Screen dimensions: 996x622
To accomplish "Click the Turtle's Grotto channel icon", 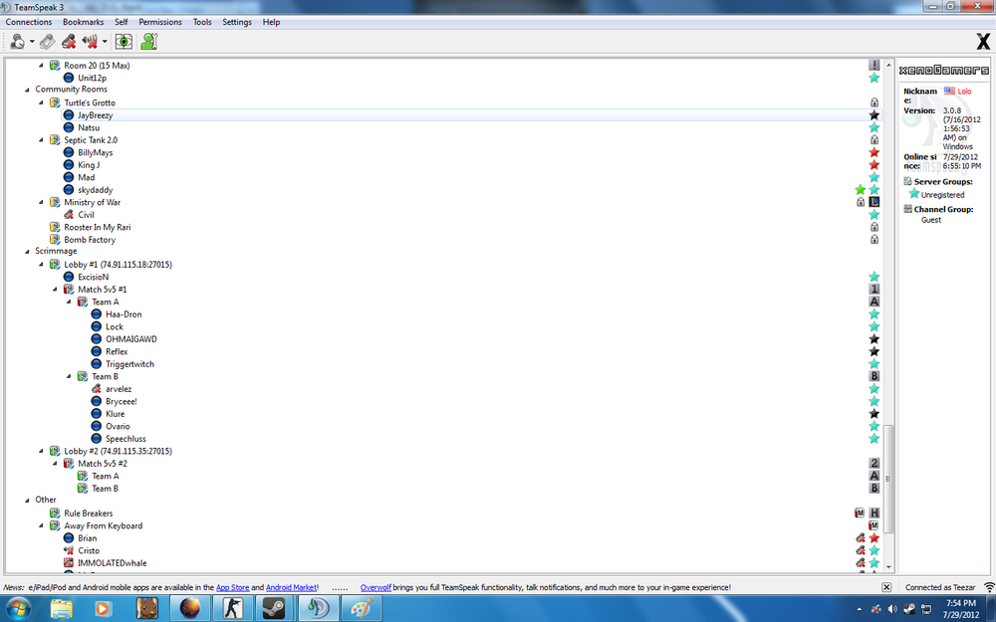I will coord(55,103).
